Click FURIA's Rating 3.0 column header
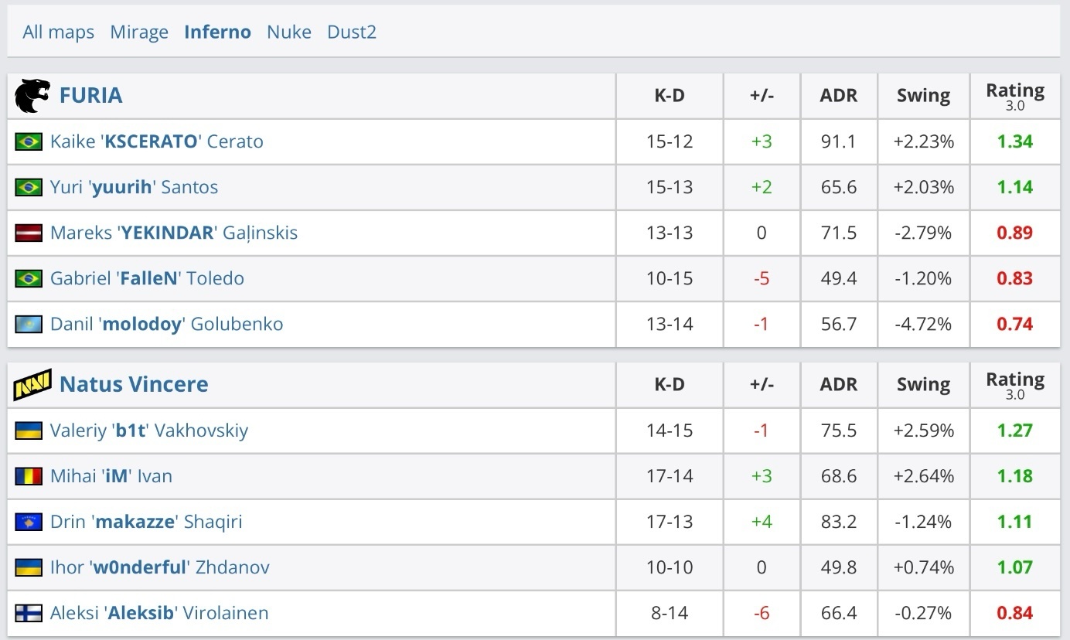Viewport: 1070px width, 640px height. (x=1014, y=96)
